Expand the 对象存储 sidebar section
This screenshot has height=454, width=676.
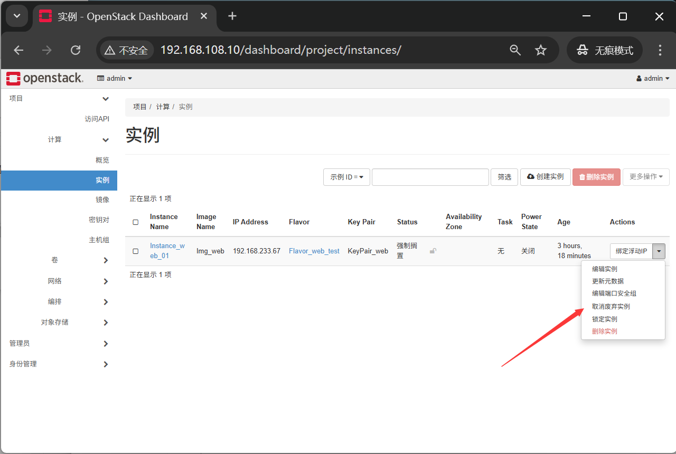106,323
